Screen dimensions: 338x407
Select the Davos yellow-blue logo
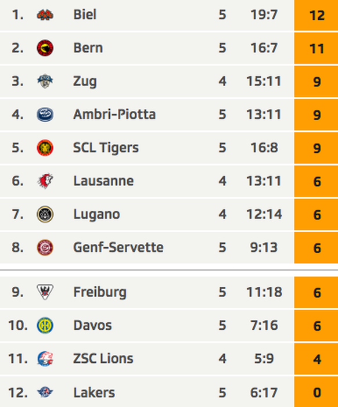[x=45, y=325]
